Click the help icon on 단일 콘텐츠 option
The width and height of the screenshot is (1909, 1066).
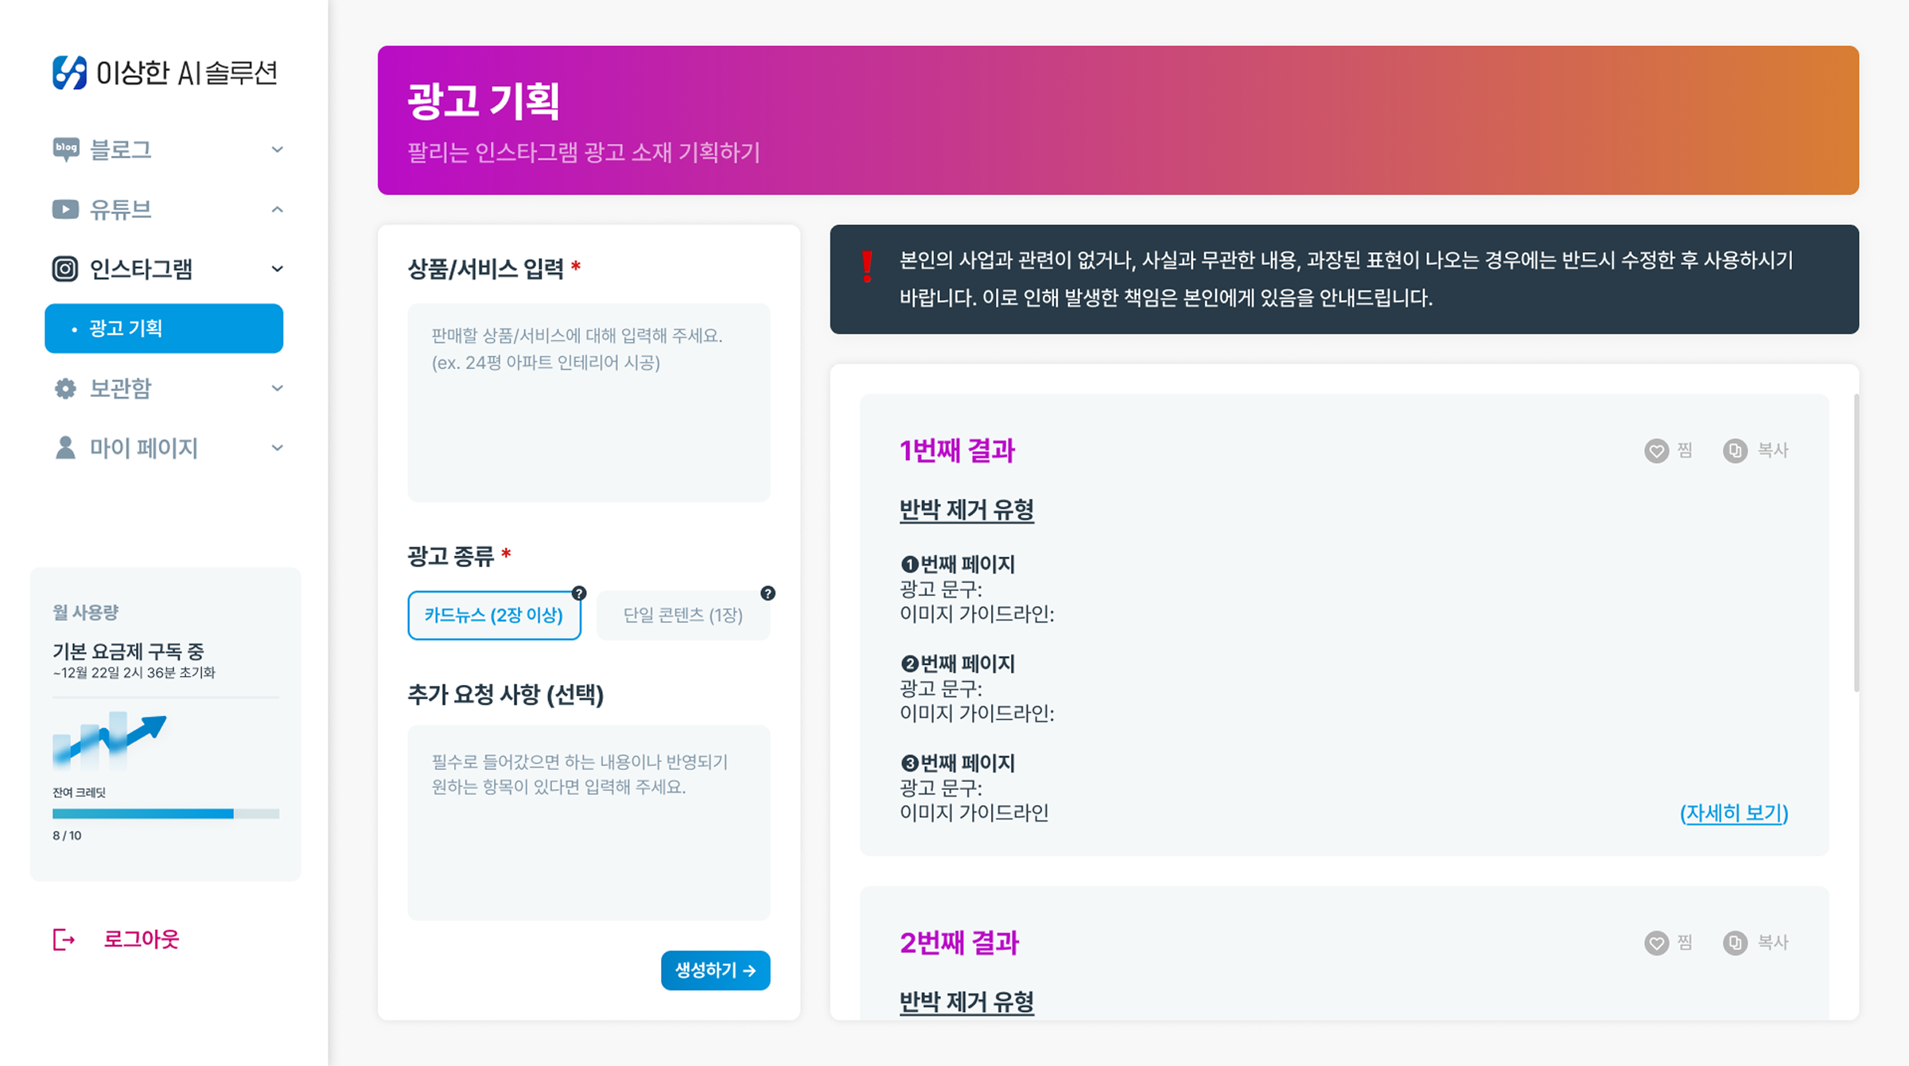[x=768, y=593]
